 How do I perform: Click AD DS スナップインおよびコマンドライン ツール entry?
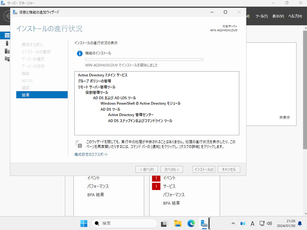(140, 121)
